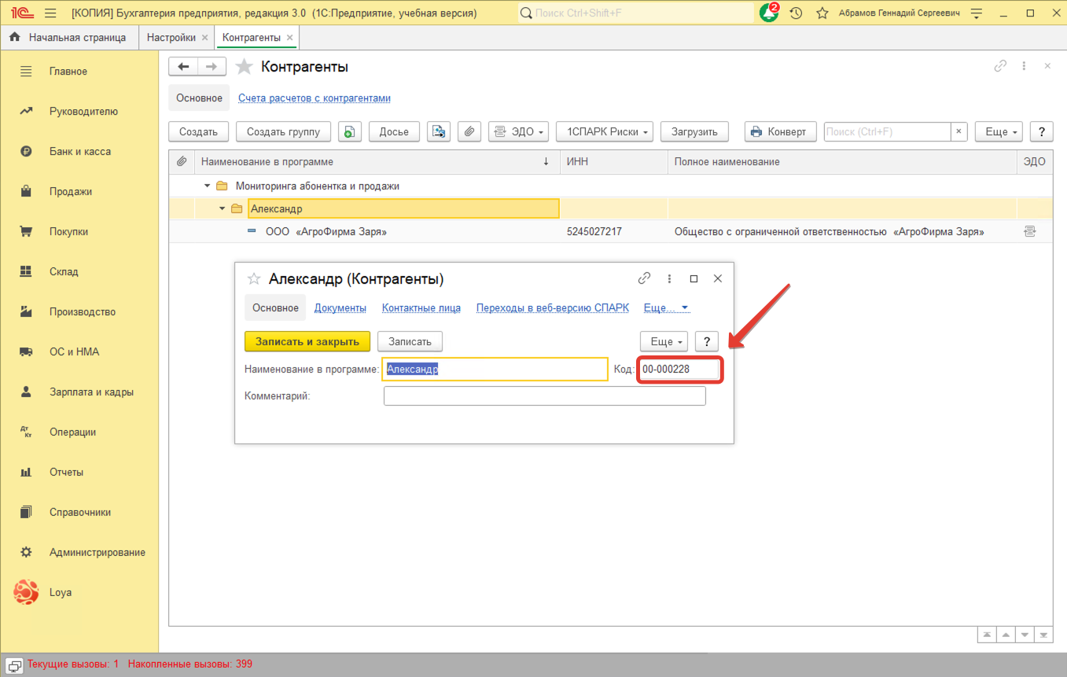The width and height of the screenshot is (1067, 677).
Task: Collapse the Александр folder group
Action: coord(223,209)
